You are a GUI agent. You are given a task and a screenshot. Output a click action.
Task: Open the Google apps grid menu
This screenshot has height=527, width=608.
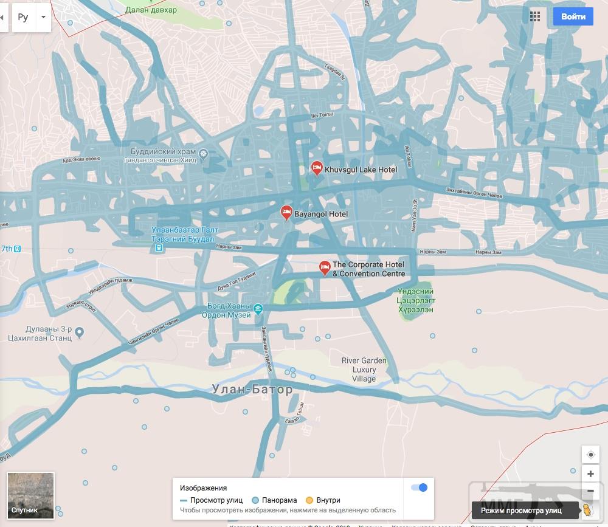point(535,16)
